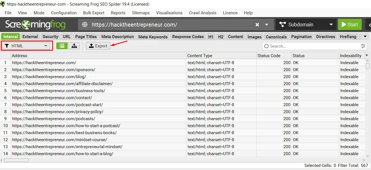
Task: Click the funnel icon next to HTML filter
Action: click(x=7, y=46)
